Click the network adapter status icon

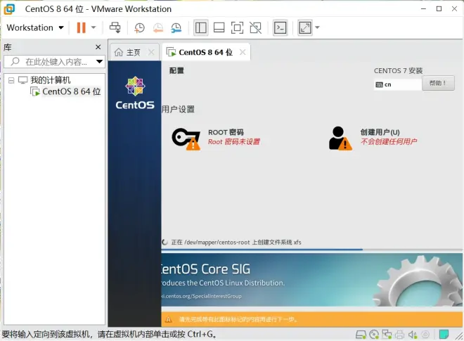click(x=387, y=335)
